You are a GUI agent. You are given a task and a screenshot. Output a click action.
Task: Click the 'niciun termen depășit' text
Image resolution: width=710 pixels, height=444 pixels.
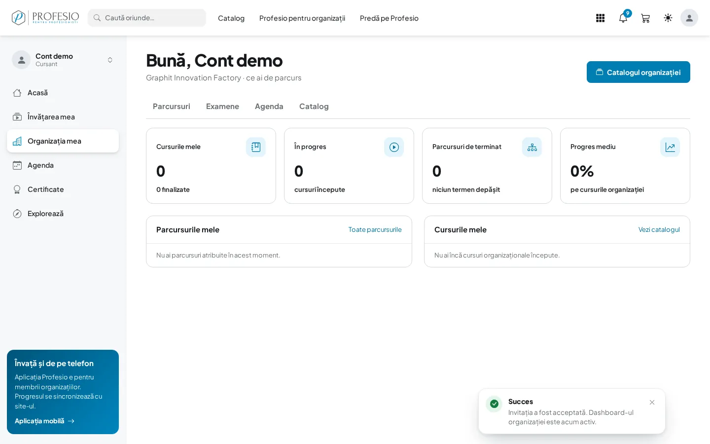click(466, 189)
